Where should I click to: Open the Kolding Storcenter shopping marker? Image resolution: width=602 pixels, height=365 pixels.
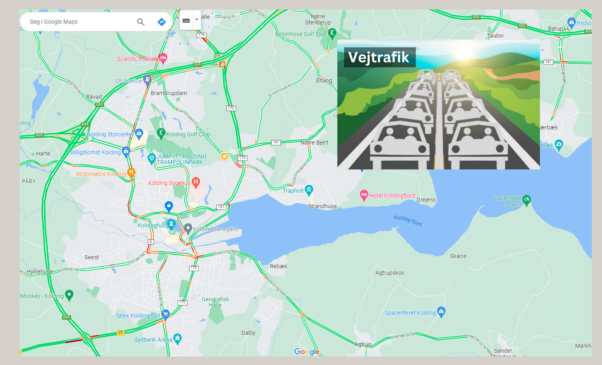pyautogui.click(x=139, y=134)
